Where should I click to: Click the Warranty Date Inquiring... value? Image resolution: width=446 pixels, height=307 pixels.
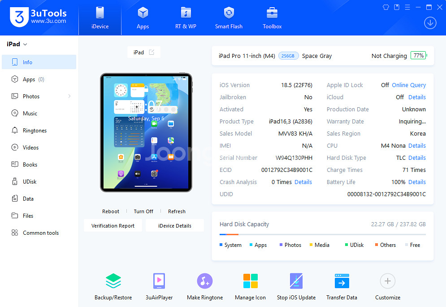coord(412,121)
